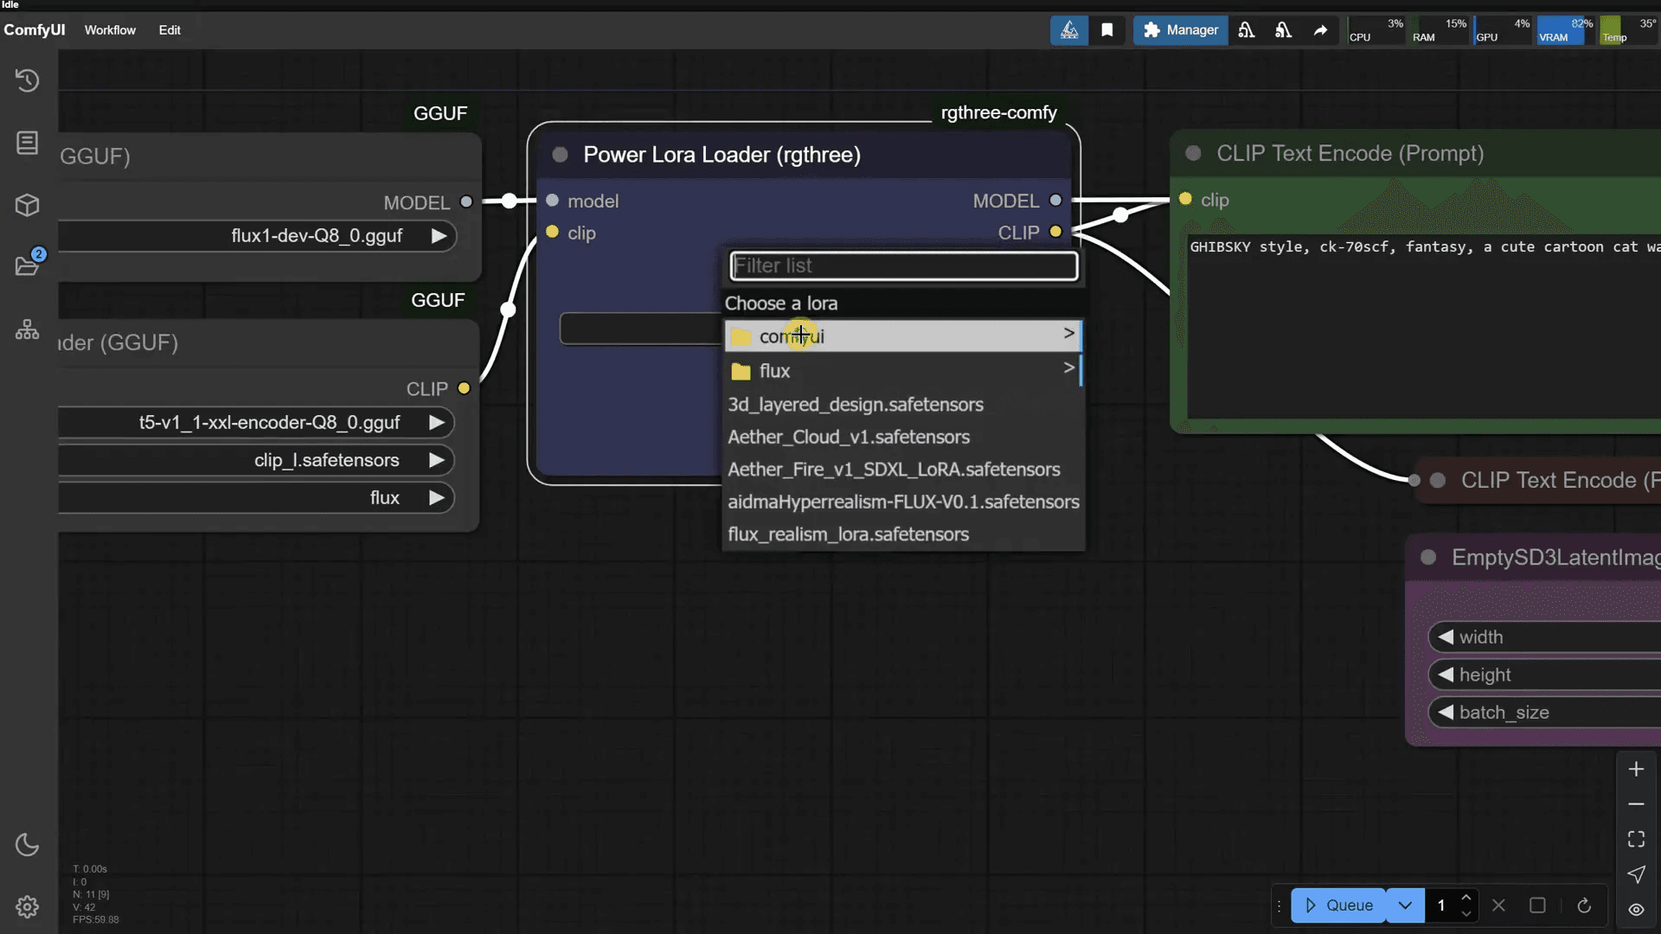
Task: Click the Temp monitor indicator
Action: pos(1629,30)
